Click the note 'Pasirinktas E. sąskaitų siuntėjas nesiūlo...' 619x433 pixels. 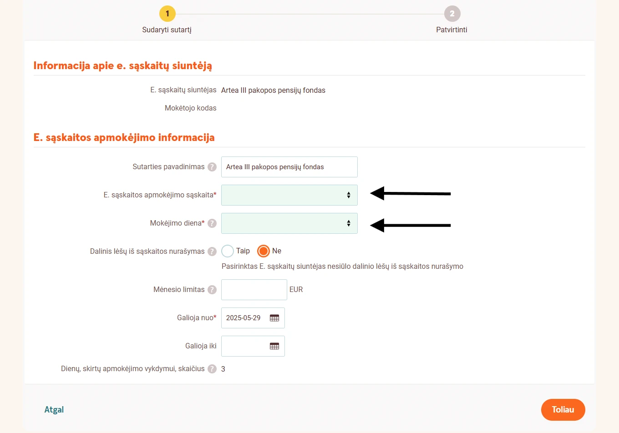[x=342, y=267]
